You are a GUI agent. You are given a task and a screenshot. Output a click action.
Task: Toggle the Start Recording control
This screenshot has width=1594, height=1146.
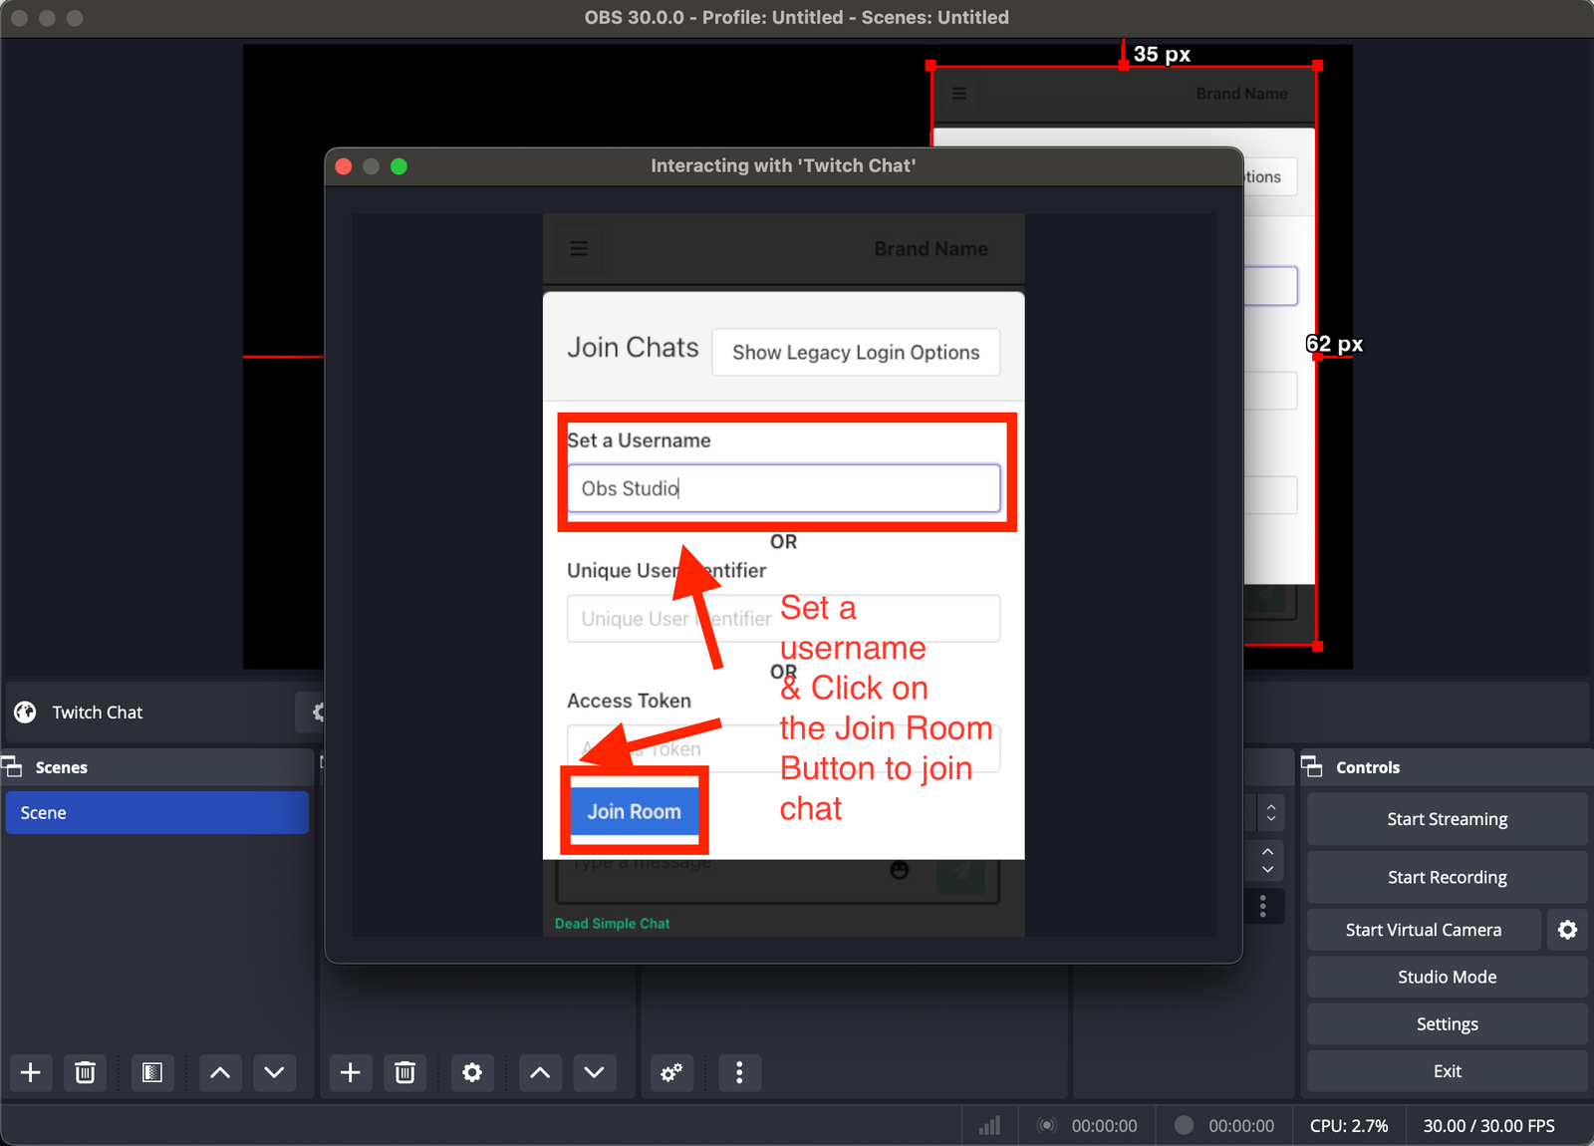pyautogui.click(x=1446, y=877)
